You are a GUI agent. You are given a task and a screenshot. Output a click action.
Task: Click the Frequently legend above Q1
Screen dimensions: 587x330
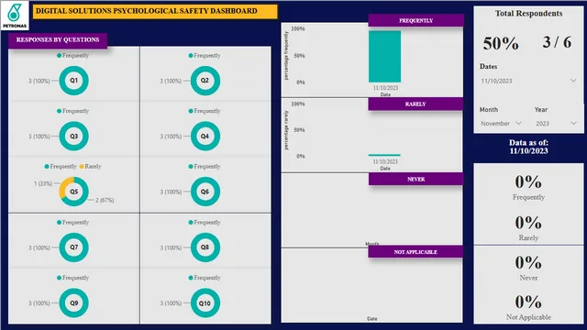tap(72, 55)
